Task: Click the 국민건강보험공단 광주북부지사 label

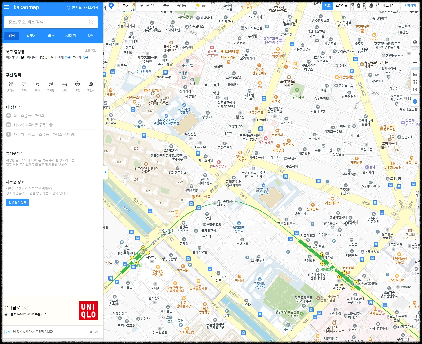Action: coord(253,174)
